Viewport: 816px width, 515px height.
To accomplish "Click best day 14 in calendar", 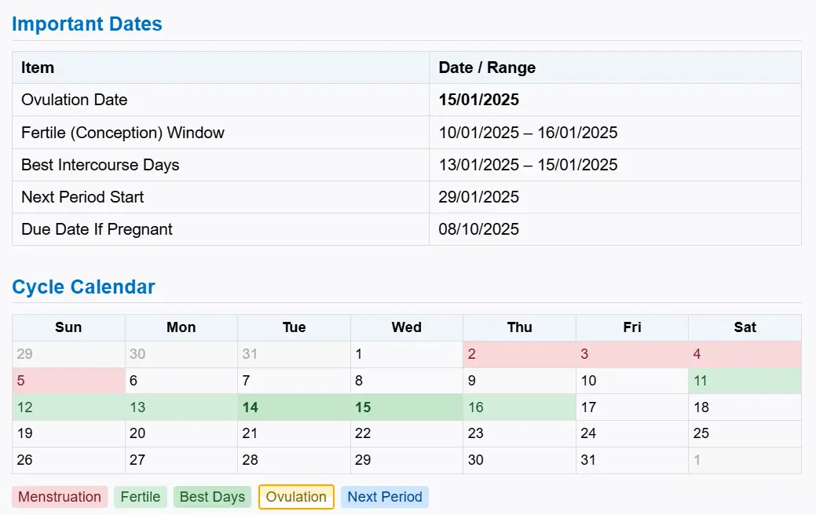I will [x=294, y=407].
